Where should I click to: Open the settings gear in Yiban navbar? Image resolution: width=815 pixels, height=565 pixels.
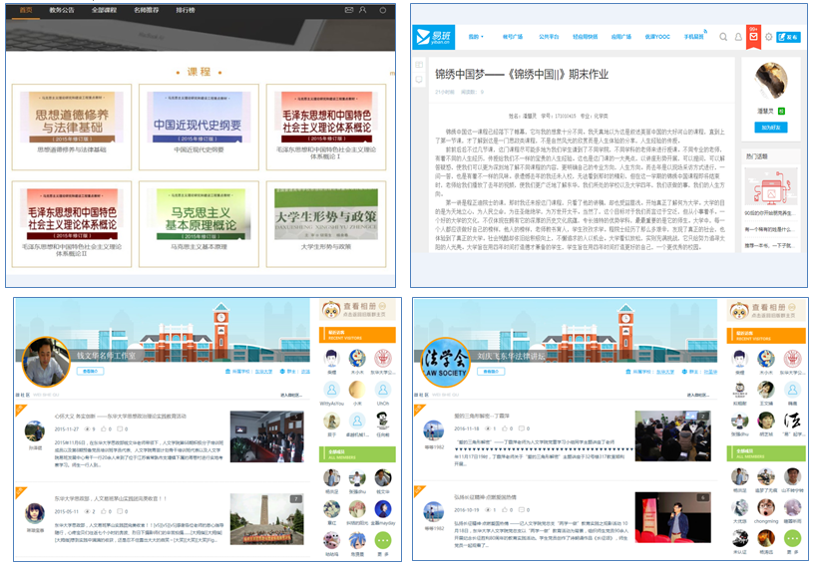tap(769, 37)
